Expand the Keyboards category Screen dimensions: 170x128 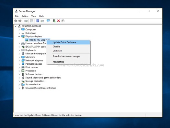19,50
